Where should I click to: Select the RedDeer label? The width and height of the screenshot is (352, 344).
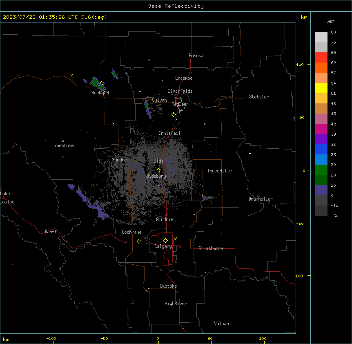(180, 104)
